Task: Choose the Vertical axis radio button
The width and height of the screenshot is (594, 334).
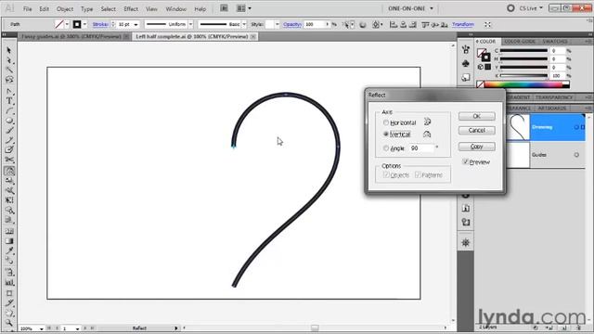Action: coord(386,134)
